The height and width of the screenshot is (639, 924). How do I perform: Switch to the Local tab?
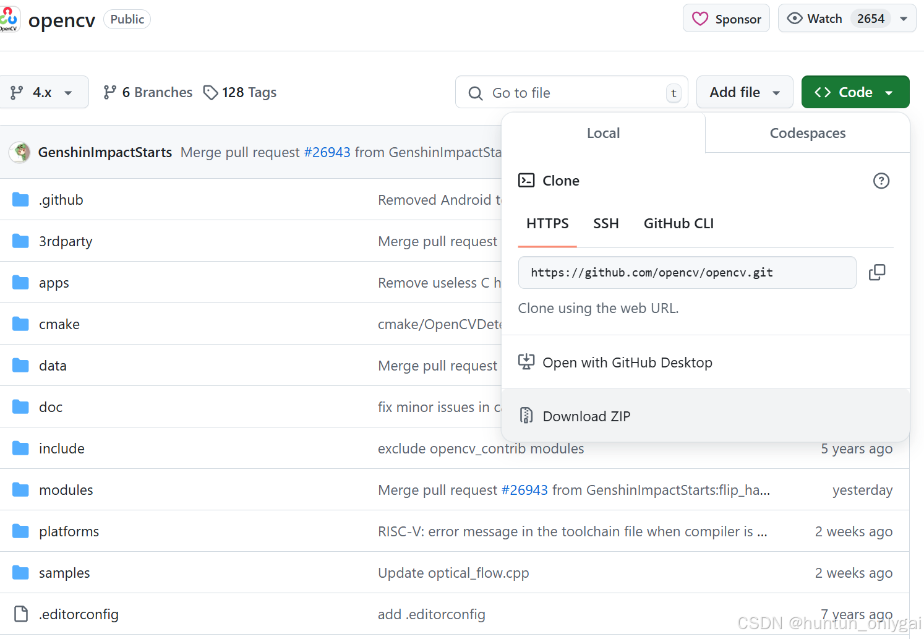(x=603, y=133)
